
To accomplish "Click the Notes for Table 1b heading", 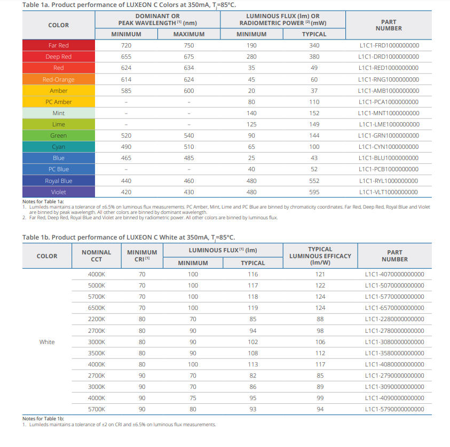I will [43, 419].
